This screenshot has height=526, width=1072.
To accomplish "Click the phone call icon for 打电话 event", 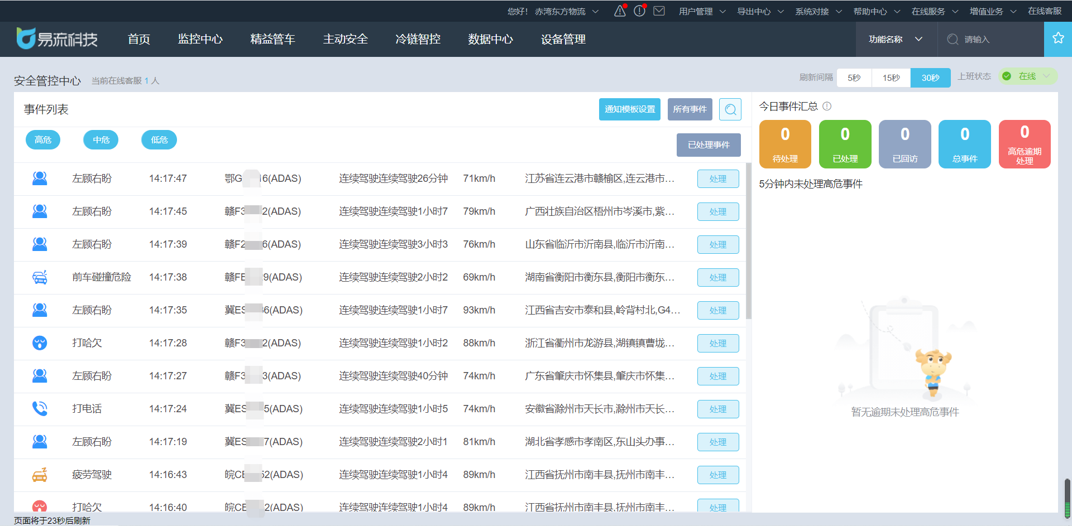I will (40, 409).
